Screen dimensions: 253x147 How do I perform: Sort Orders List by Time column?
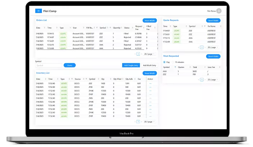pyautogui.click(x=57, y=28)
